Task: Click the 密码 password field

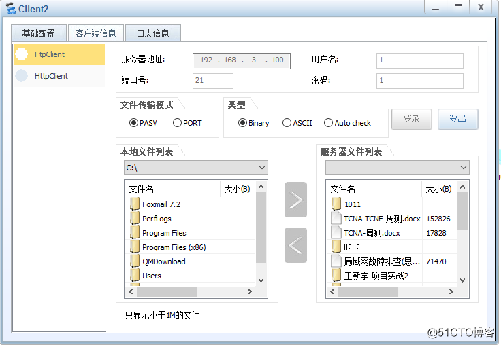Action: (419, 81)
